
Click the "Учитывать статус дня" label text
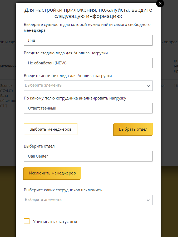55,221
